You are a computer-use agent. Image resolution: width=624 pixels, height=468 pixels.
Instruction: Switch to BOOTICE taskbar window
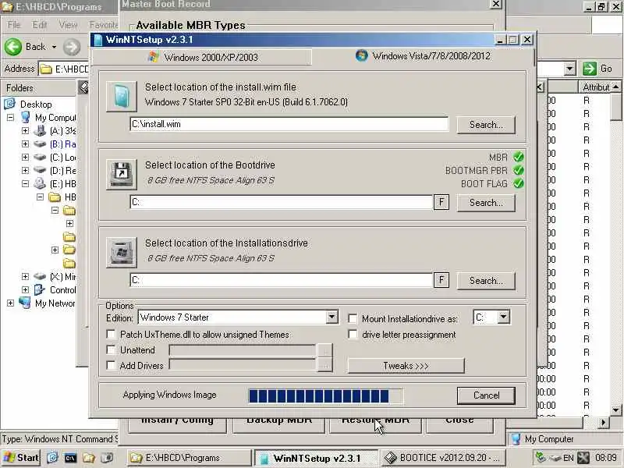click(x=443, y=458)
